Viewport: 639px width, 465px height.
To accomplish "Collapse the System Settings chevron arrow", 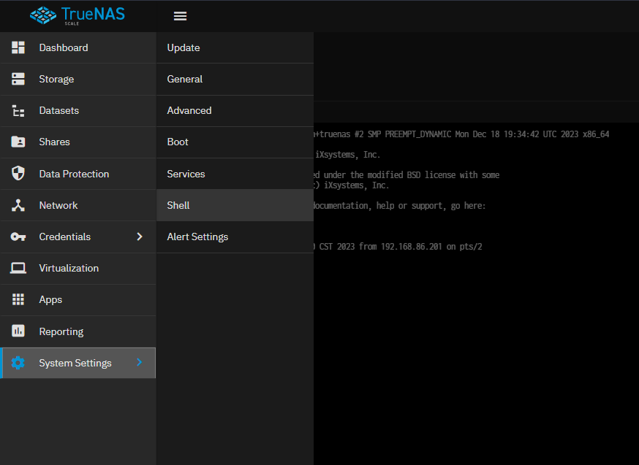I will (x=140, y=363).
